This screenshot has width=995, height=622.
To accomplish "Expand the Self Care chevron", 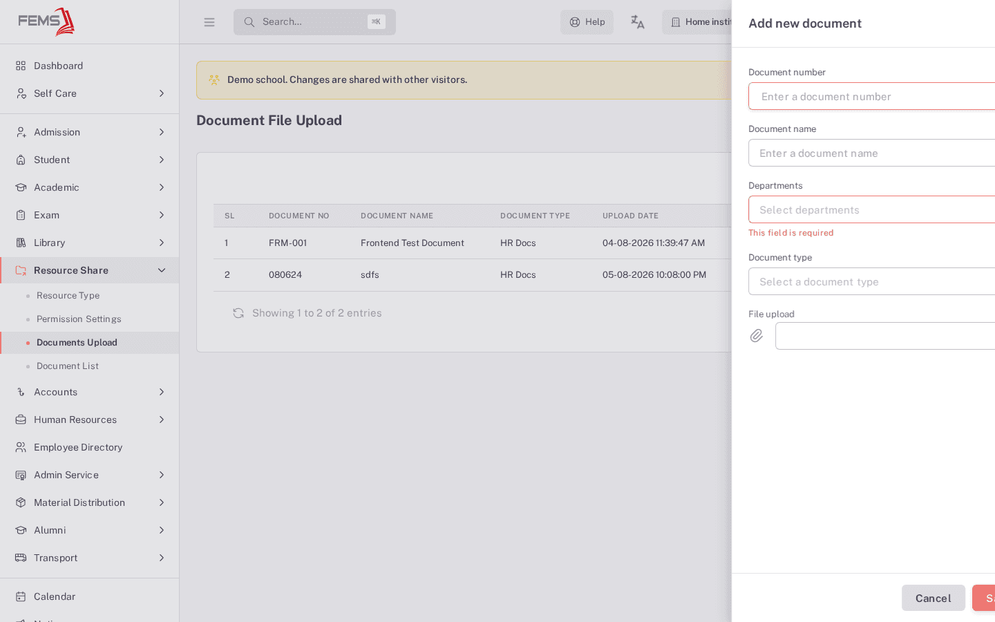I will pyautogui.click(x=162, y=93).
